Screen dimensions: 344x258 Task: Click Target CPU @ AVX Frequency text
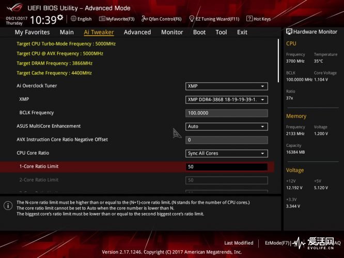pos(60,54)
